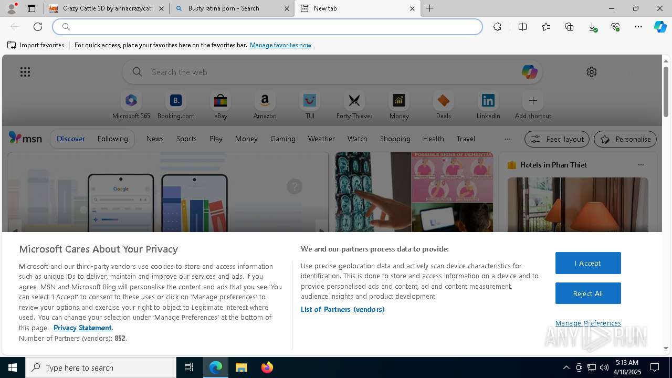Select the Following feed tab

[112, 139]
